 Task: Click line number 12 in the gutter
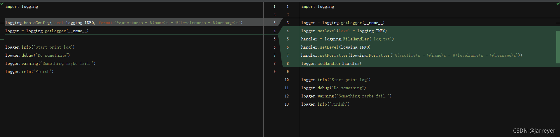(x=287, y=96)
